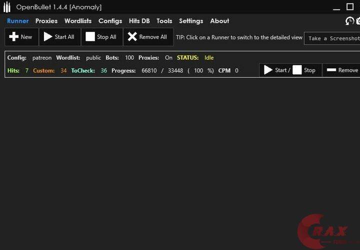Click the OpenBullet bullets logo icon

tap(7, 7)
